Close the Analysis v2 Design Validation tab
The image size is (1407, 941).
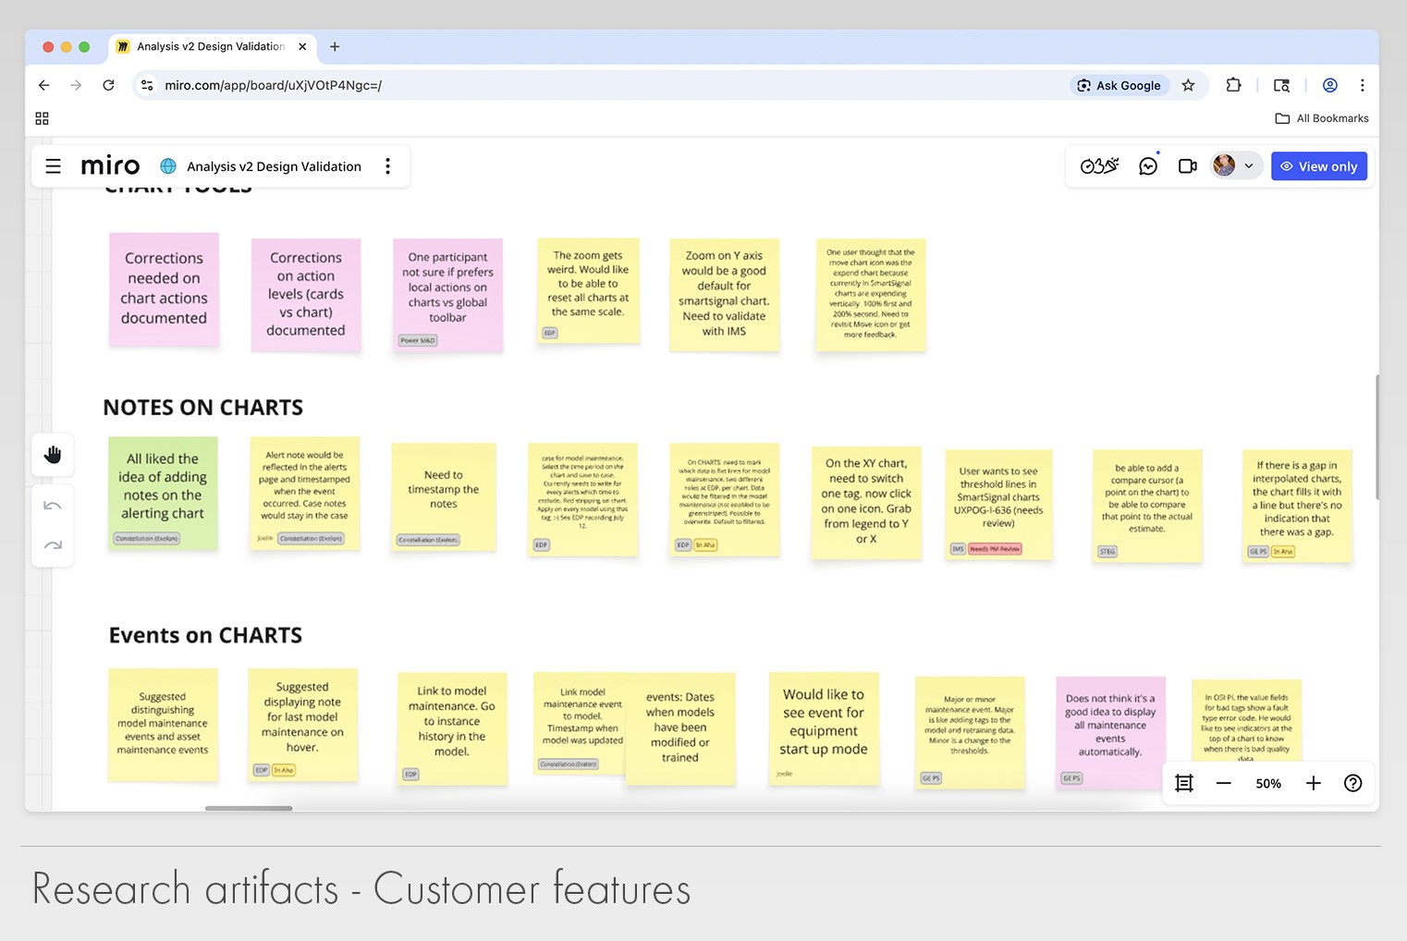pos(302,46)
